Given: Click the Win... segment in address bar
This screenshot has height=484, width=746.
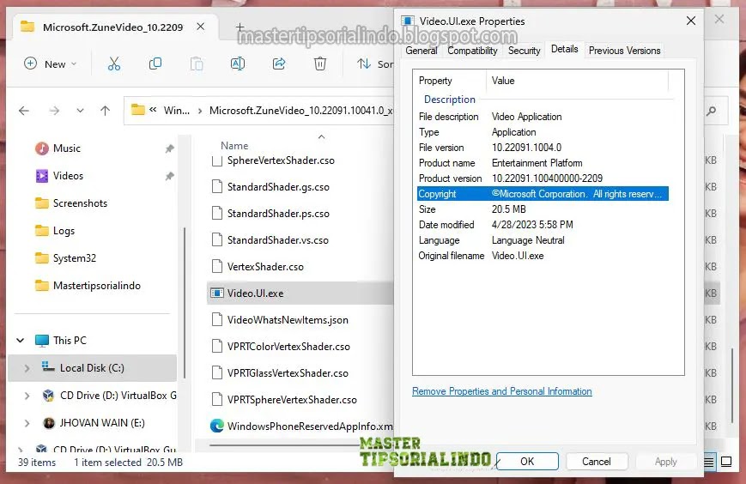Looking at the screenshot, I should pos(177,111).
